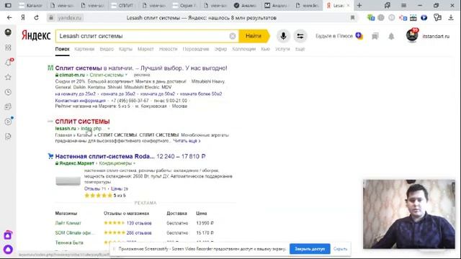Open the purple square app icon in sidebar
Image resolution: width=461 pixels, height=259 pixels.
[x=8, y=235]
